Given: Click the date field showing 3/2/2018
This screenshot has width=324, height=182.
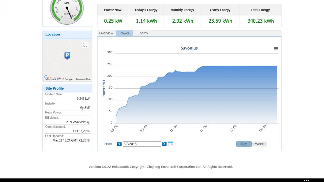Looking at the screenshot, I should [x=142, y=144].
